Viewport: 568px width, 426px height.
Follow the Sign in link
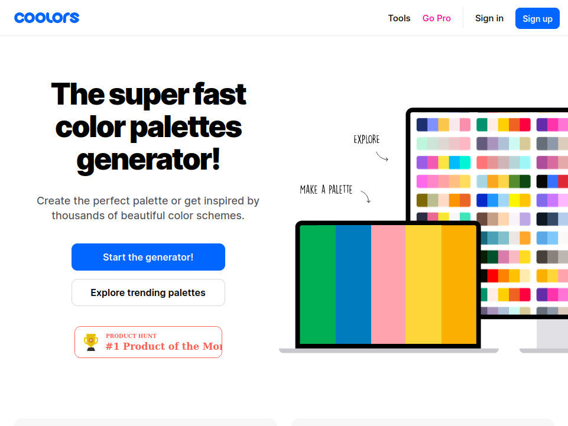[x=489, y=18]
